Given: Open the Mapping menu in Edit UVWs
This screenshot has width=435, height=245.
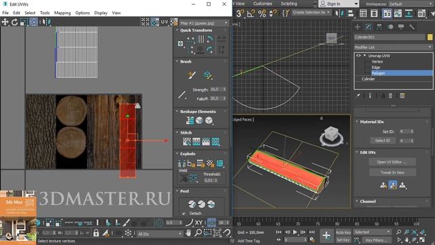Looking at the screenshot, I should [x=63, y=13].
